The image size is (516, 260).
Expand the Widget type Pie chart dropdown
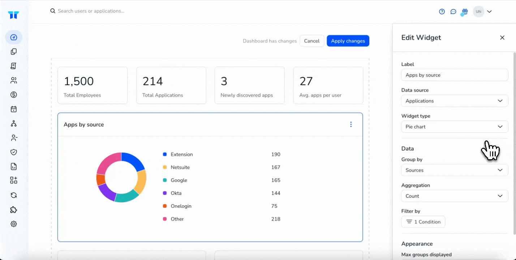[x=455, y=127]
